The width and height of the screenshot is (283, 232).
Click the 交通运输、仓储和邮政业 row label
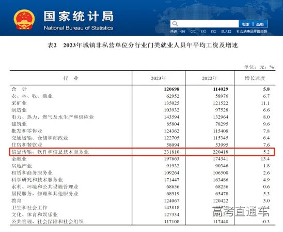tap(40, 138)
